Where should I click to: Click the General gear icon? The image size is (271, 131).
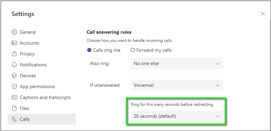[14, 32]
